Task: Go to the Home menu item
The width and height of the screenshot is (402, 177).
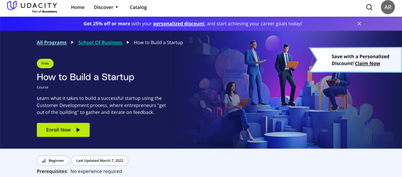Action: pyautogui.click(x=78, y=7)
